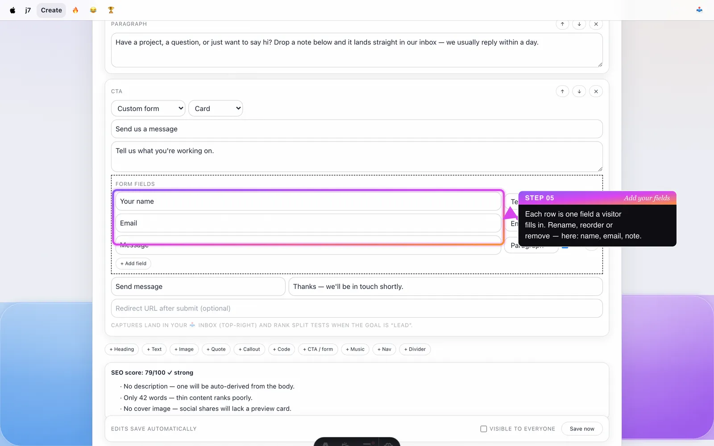Click the 'Thanks — we'll be in touch' field
Image resolution: width=714 pixels, height=446 pixels.
445,286
